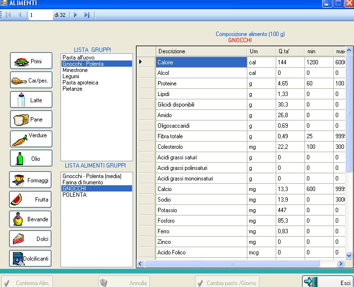354x287 pixels.
Task: Select the Fosforo description cell
Action: coord(201,221)
